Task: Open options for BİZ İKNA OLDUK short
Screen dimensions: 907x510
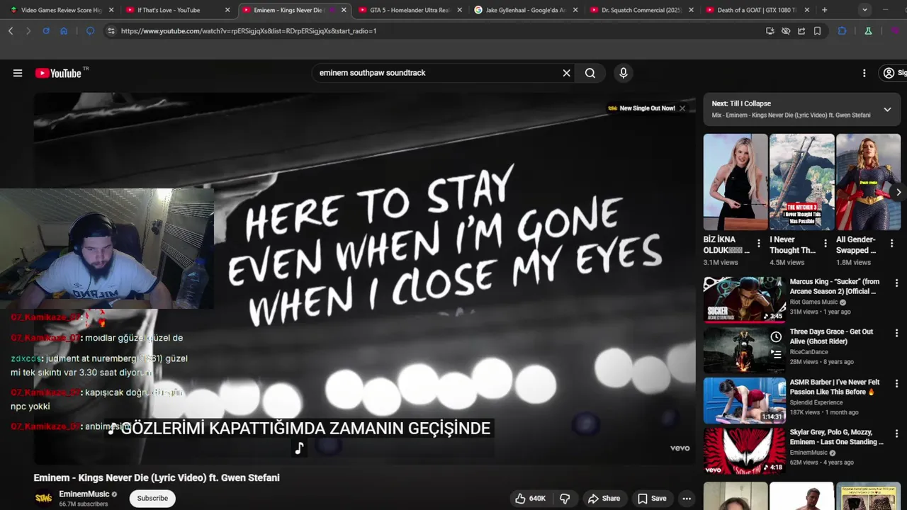Action: point(759,244)
